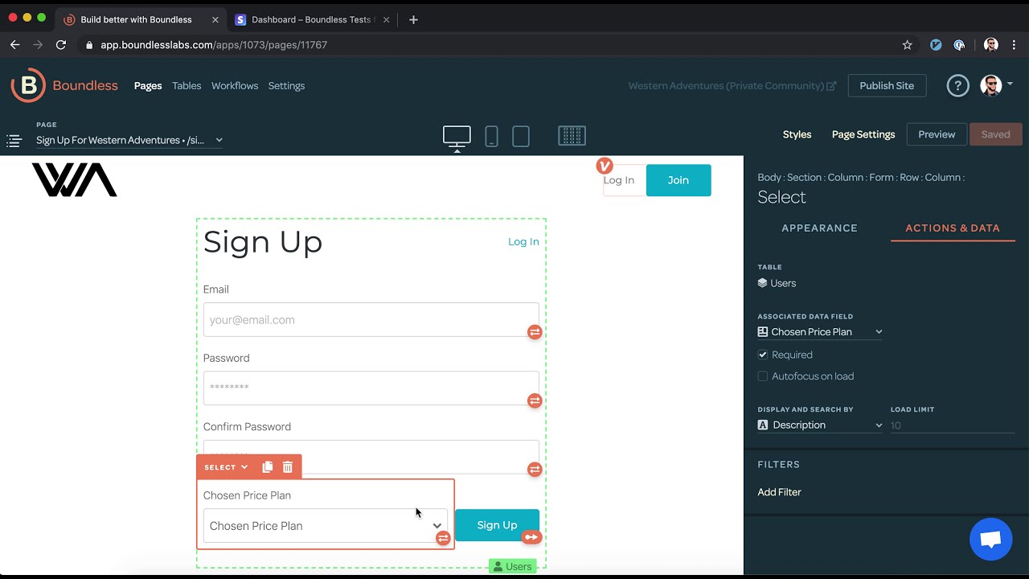Click the data binding icon on Email field
Image resolution: width=1029 pixels, height=579 pixels.
coord(535,332)
